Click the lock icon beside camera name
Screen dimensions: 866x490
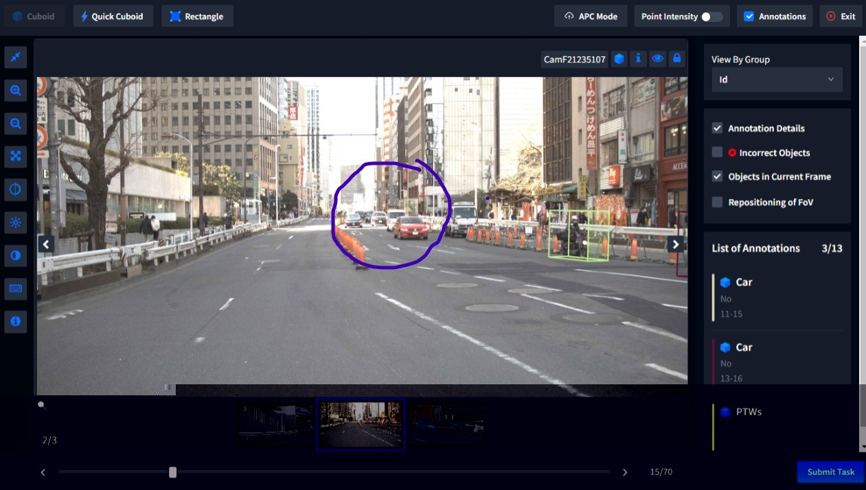(676, 59)
